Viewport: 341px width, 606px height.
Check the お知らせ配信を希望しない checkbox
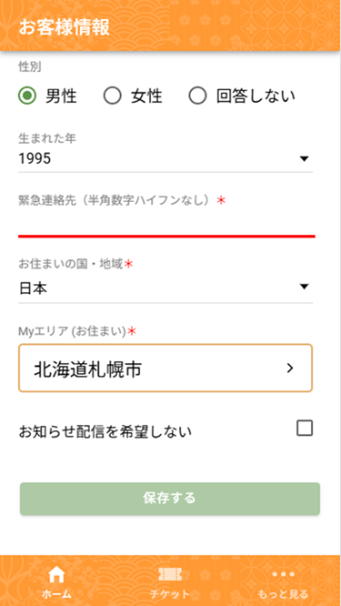pos(305,429)
